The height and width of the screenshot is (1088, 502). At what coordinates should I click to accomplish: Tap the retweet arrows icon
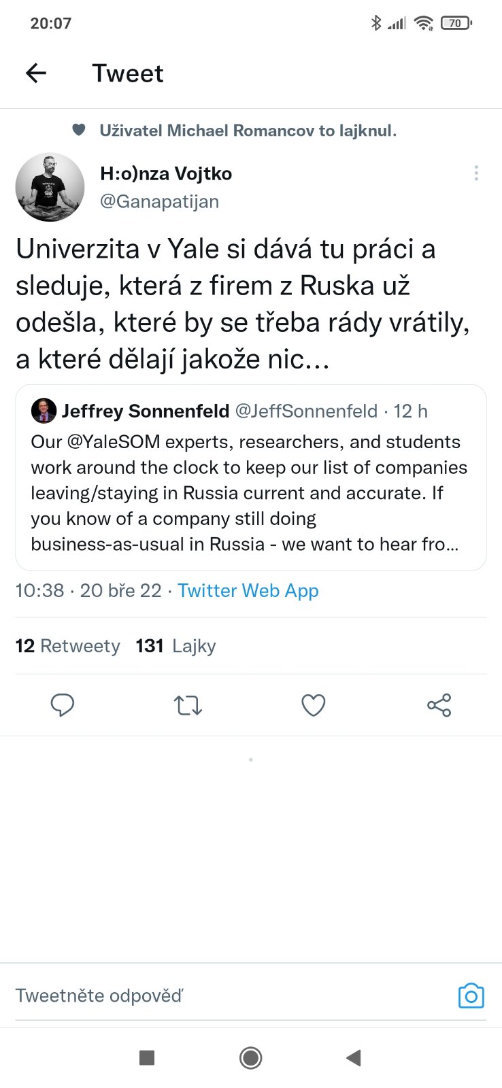tap(188, 705)
